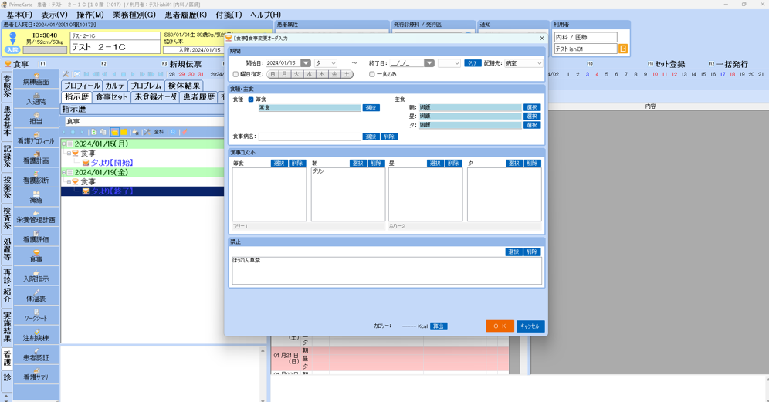Click the wrench settings icon above the tabs
The image size is (769, 402).
coord(66,74)
